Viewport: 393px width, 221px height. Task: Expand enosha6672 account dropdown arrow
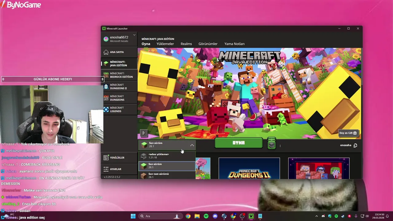point(134,35)
